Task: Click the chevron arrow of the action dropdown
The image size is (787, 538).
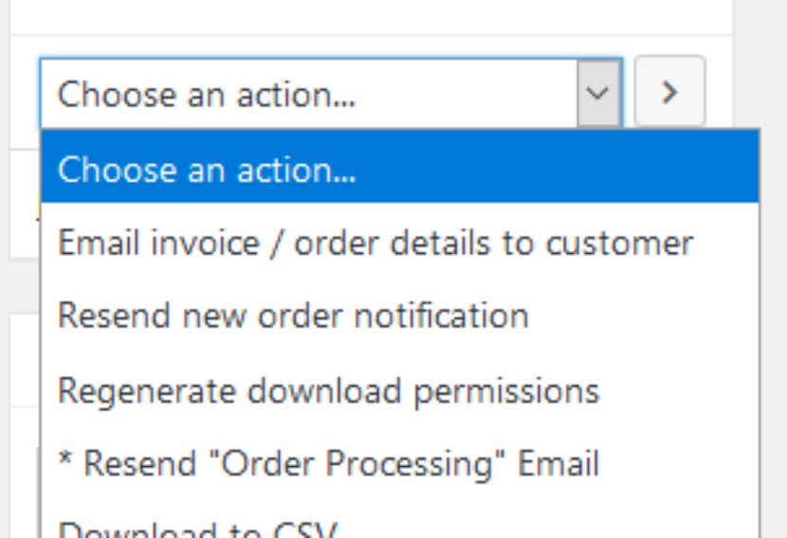Action: (x=597, y=93)
